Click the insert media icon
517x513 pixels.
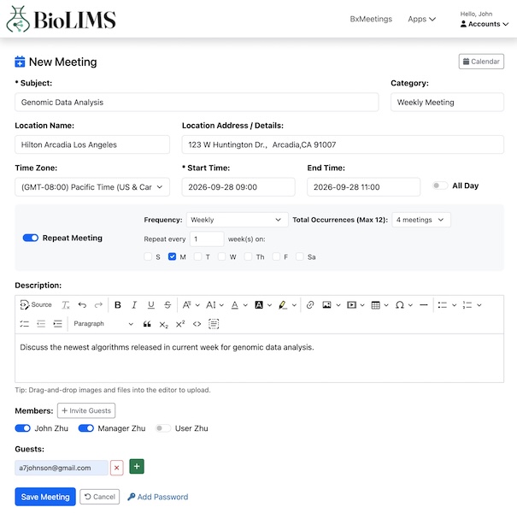pyautogui.click(x=351, y=305)
